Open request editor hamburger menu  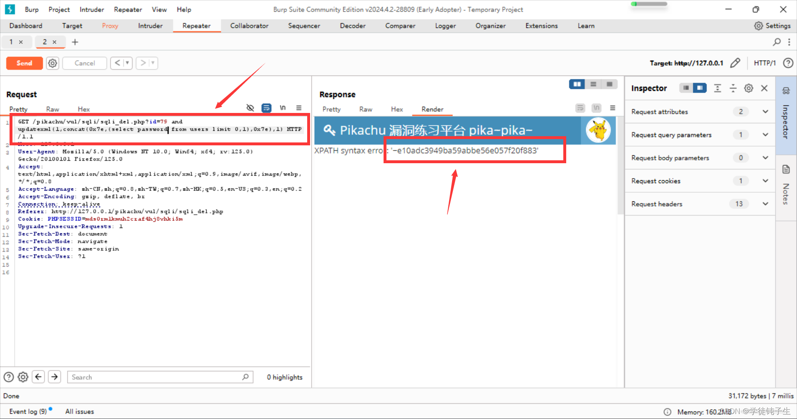[x=299, y=108]
